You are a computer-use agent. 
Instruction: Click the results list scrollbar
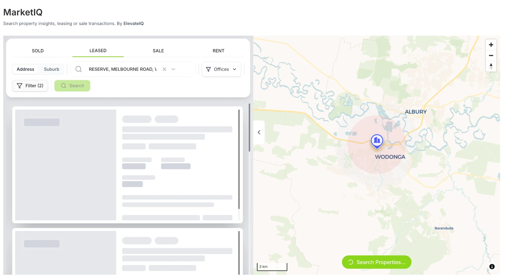coord(249,128)
